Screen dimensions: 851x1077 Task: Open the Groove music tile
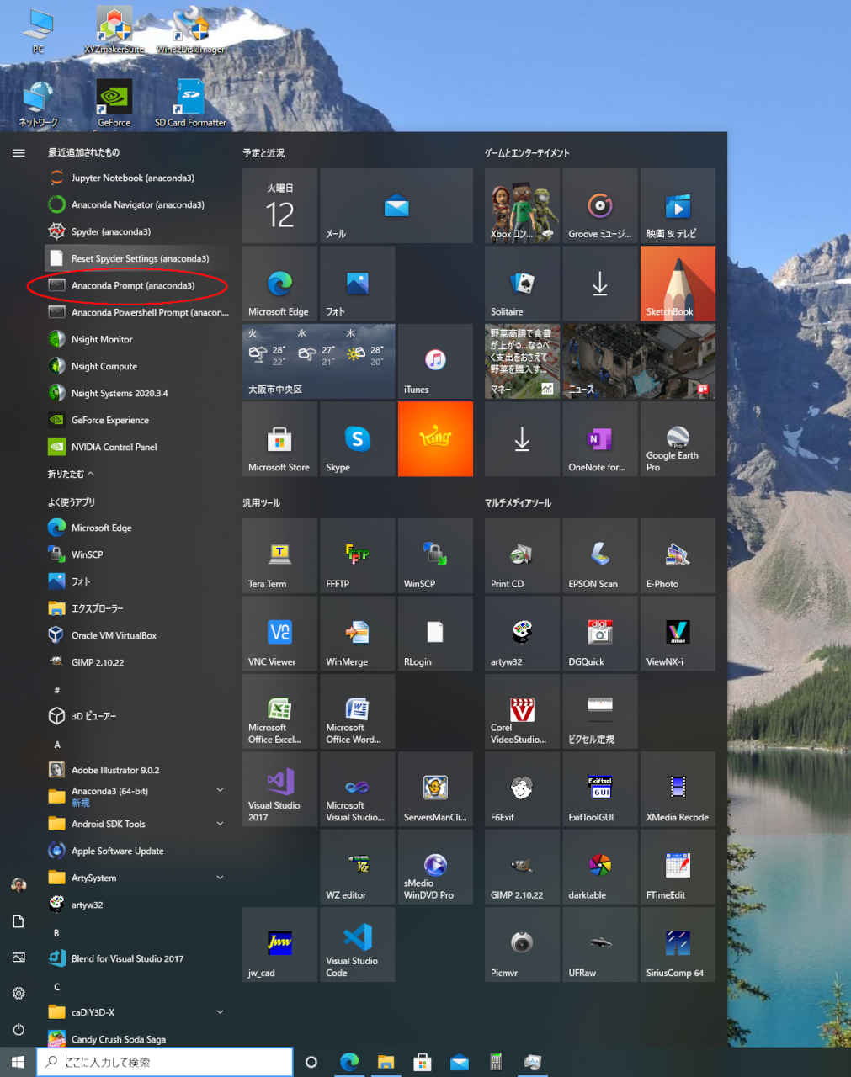point(600,206)
